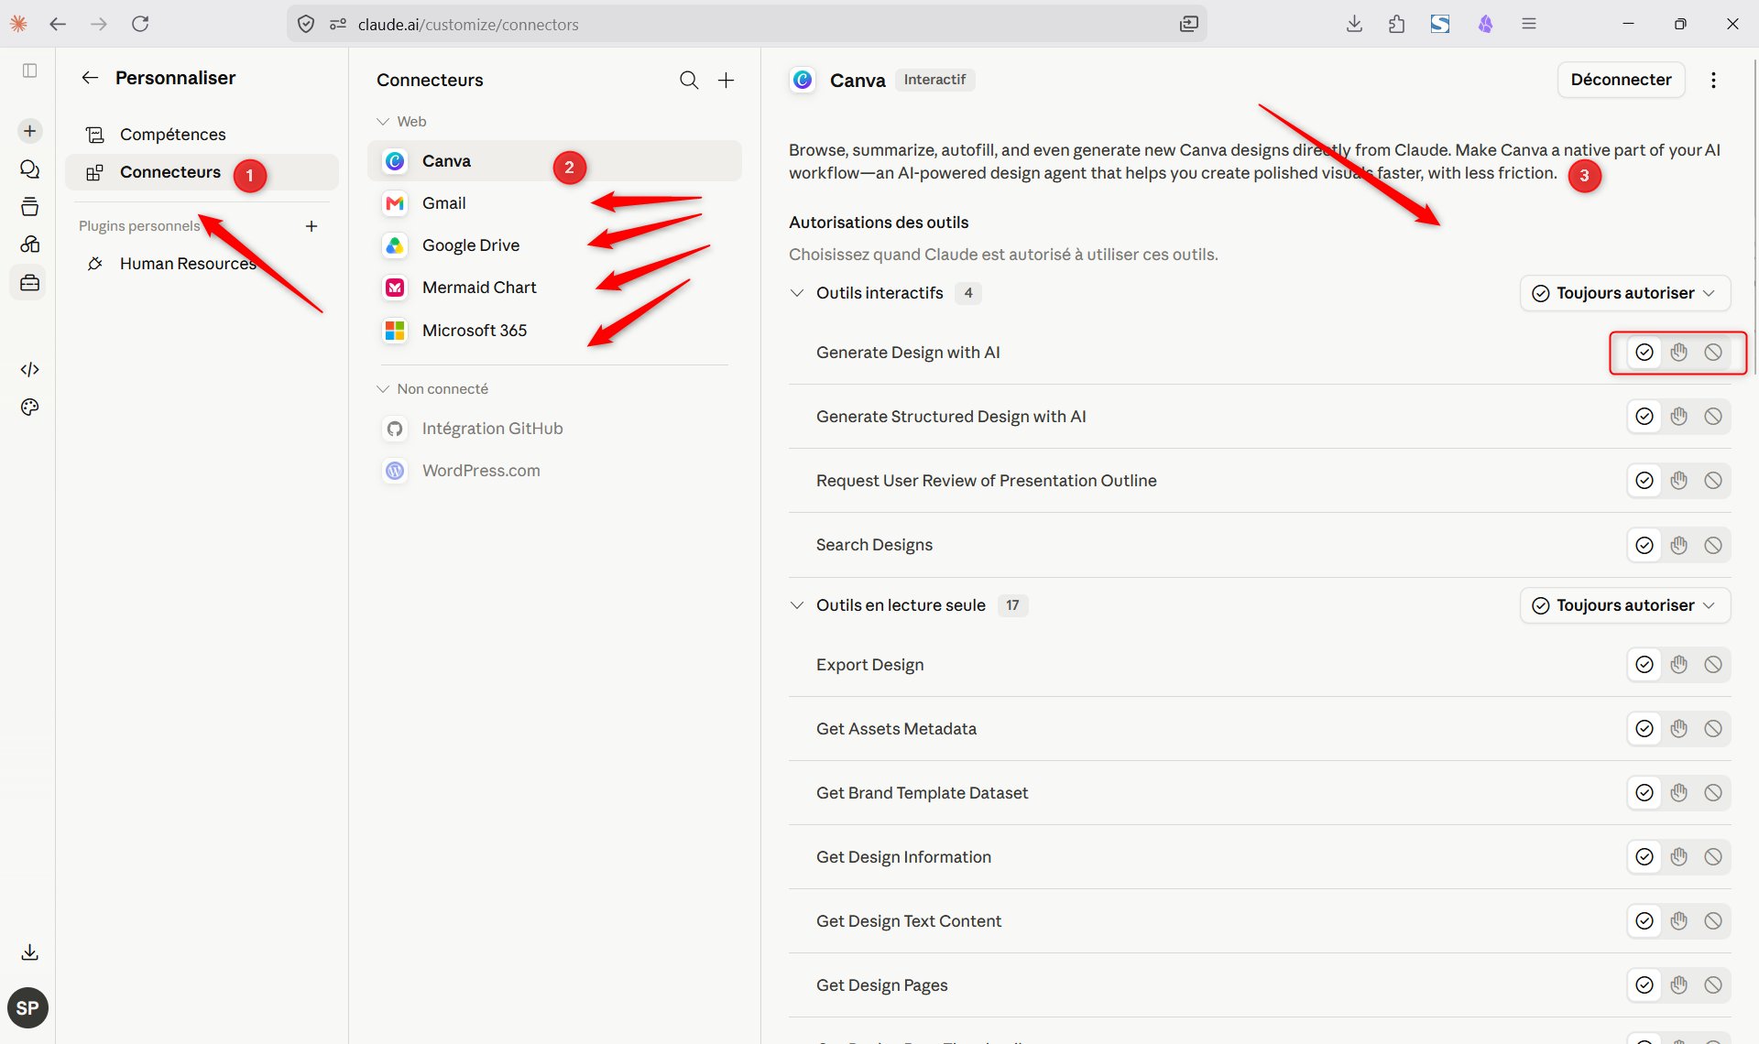This screenshot has height=1044, width=1759.
Task: Block the Get Design Text Content tool
Action: 1713,921
